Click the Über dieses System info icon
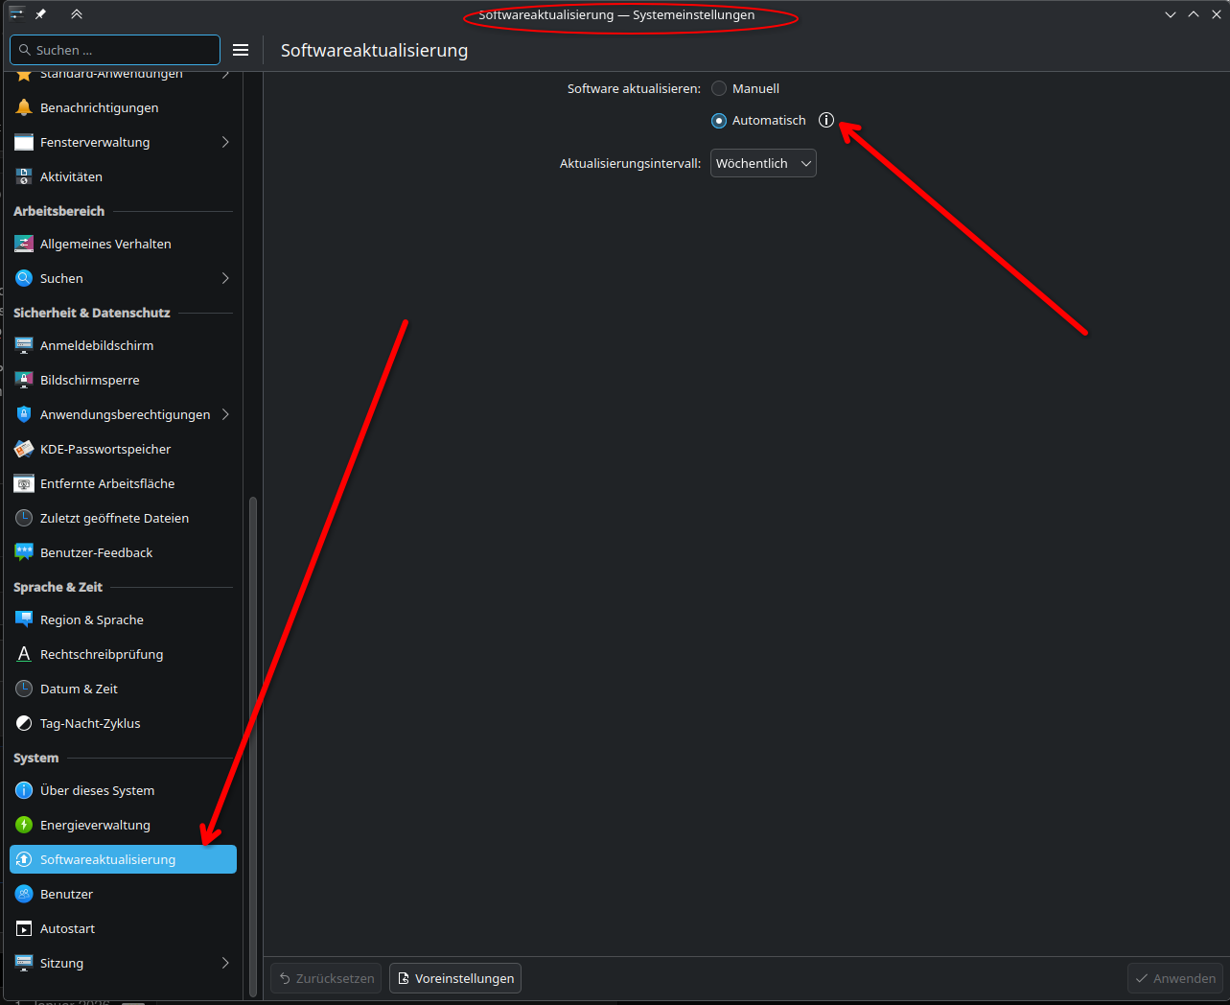 [24, 790]
